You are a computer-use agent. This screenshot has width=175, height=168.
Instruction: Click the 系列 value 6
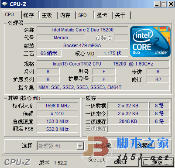point(48,72)
